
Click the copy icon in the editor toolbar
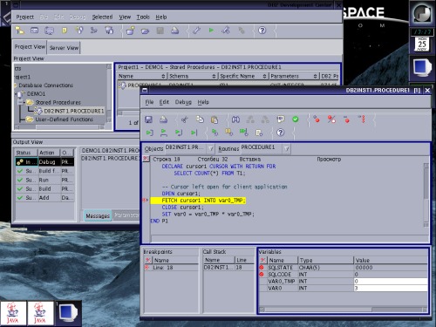(x=200, y=119)
